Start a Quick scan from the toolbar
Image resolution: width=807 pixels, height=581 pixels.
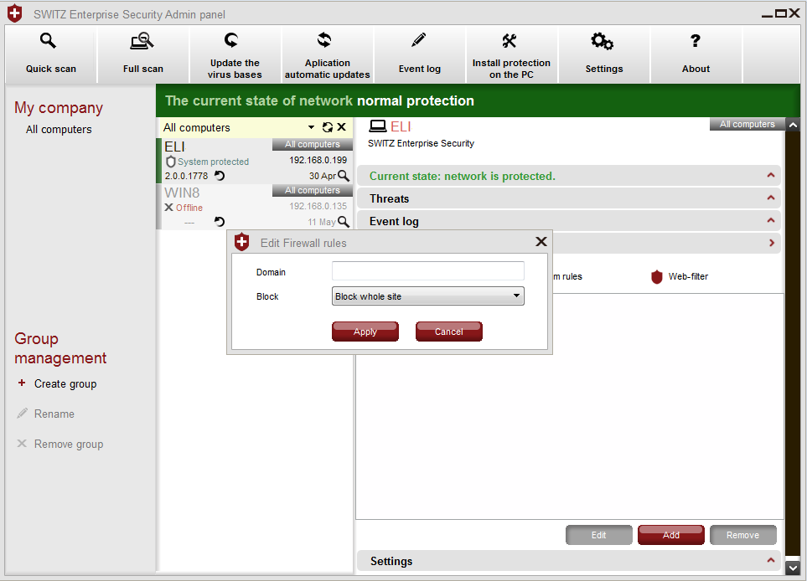[x=50, y=54]
